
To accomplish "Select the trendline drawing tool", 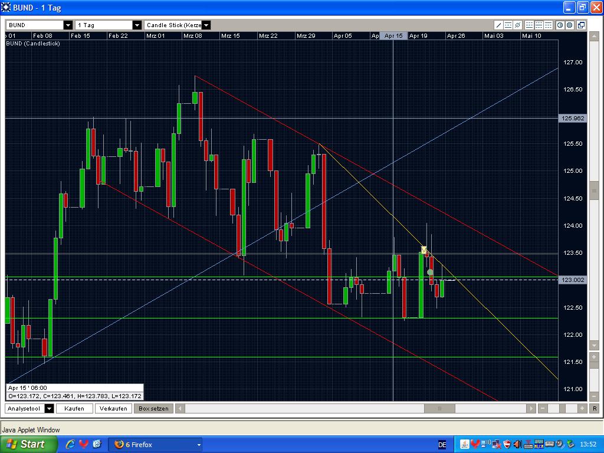I will pos(498,25).
